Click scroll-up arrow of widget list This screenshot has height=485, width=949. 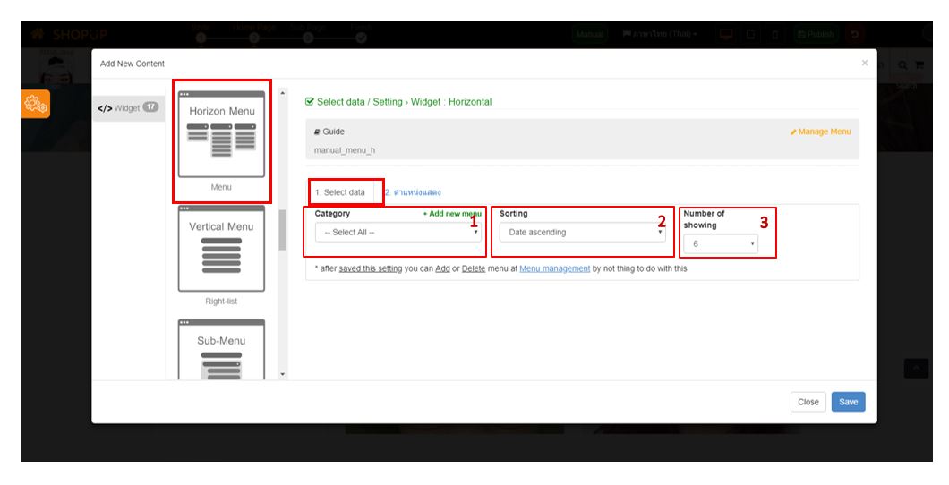tap(282, 93)
